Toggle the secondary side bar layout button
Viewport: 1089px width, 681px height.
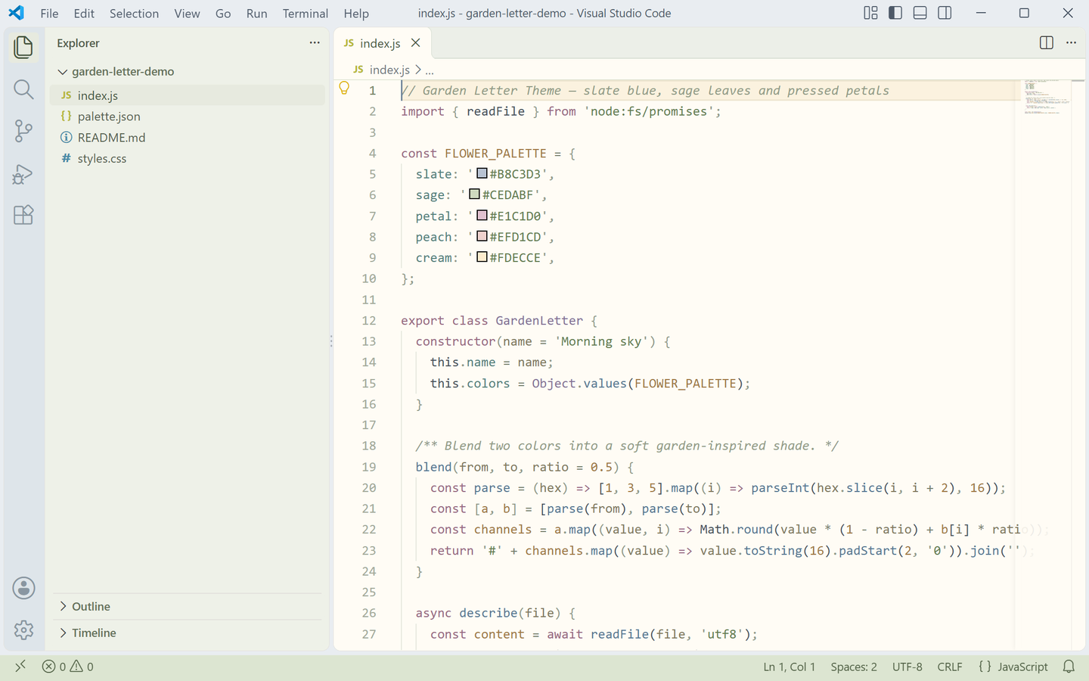coord(945,13)
